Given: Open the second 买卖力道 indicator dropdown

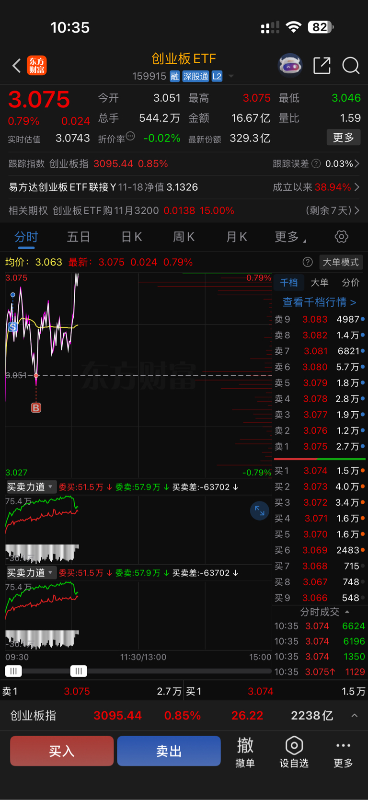Looking at the screenshot, I should [x=31, y=573].
